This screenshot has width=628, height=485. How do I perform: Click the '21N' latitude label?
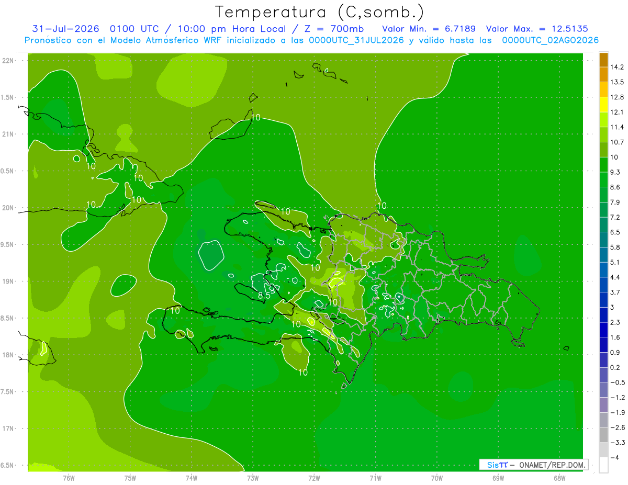(8, 134)
